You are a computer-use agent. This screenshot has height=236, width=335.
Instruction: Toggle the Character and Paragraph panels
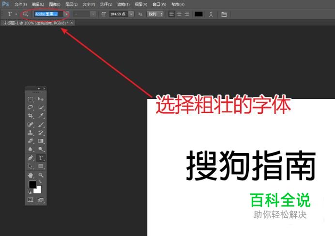(x=224, y=14)
